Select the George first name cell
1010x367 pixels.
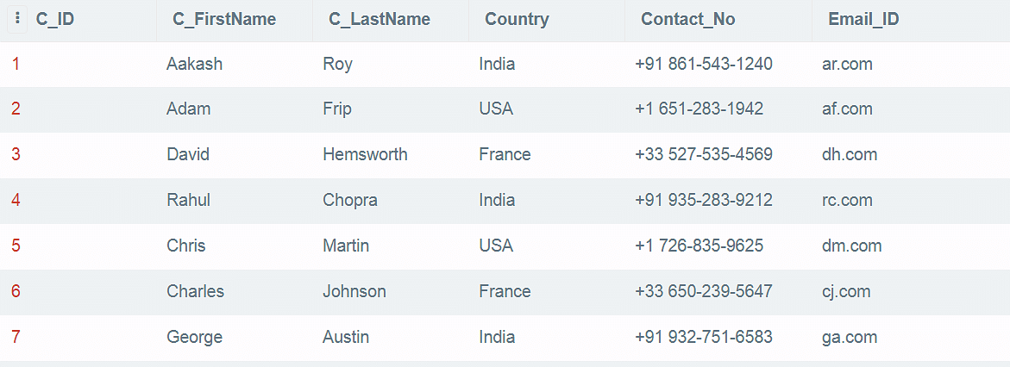pos(195,338)
